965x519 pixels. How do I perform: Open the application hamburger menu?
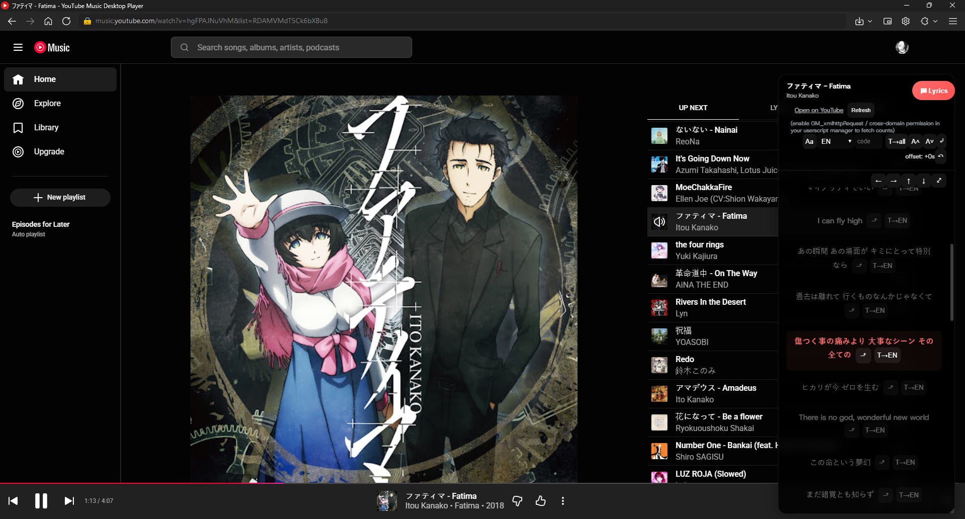(x=953, y=21)
